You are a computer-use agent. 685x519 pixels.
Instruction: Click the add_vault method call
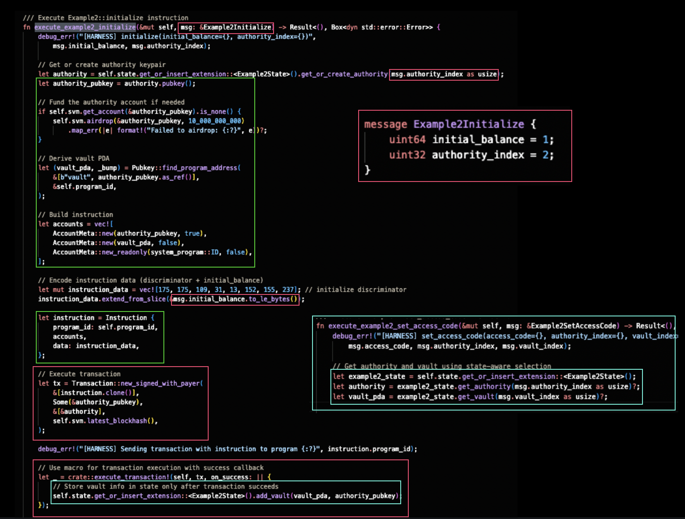pos(273,496)
